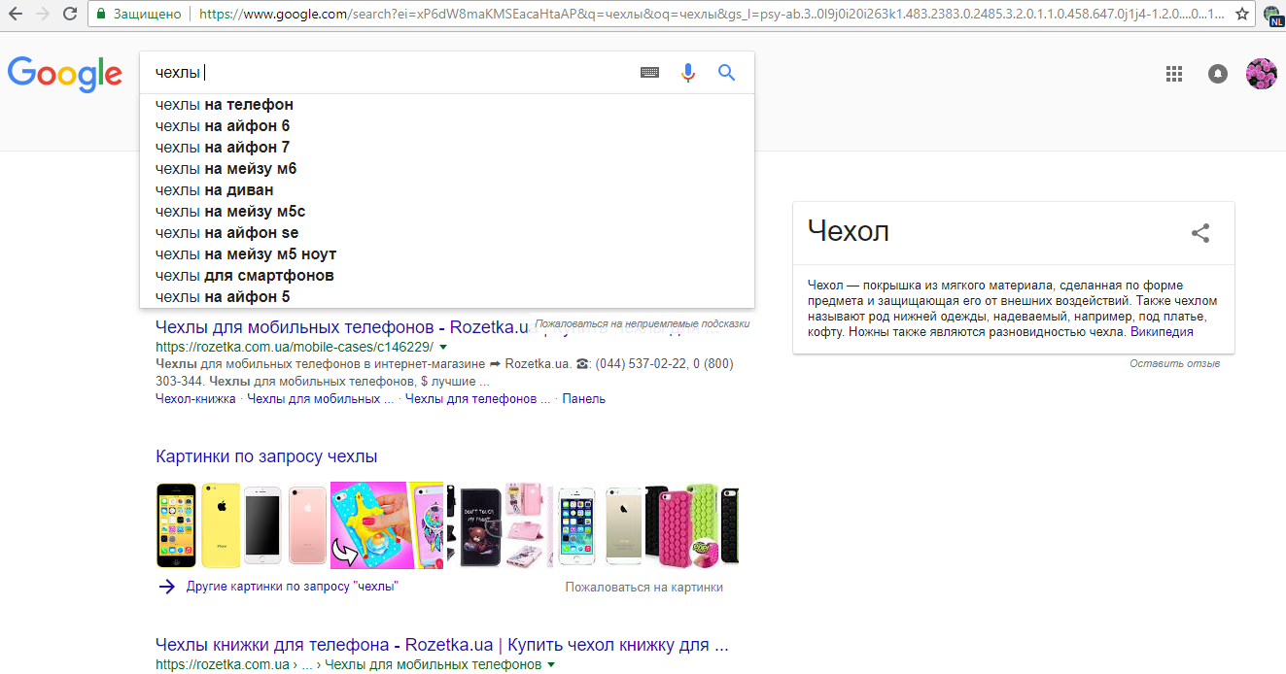1286x674 pixels.
Task: Expand dropdown arrow after Чехлы для мобильных телефонов breadcrumb
Action: point(551,665)
